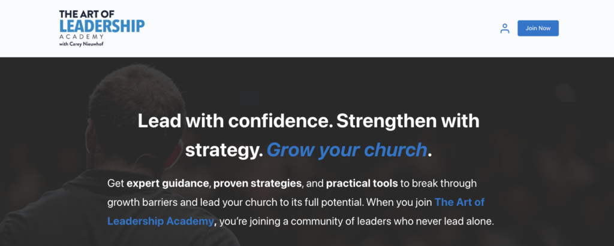Image resolution: width=614 pixels, height=246 pixels.
Task: Click the white word "strategy." in headline
Action: pyautogui.click(x=224, y=149)
